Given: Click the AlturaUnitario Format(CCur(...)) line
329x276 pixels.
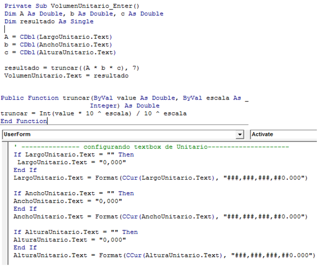Looking at the screenshot, I should point(164,255).
